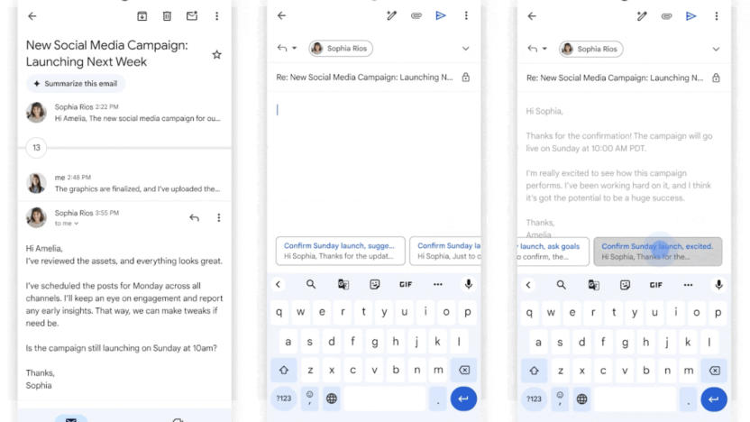This screenshot has width=750, height=422.
Task: Open the GIF tab on the empty draft's keyboard
Action: pos(406,284)
